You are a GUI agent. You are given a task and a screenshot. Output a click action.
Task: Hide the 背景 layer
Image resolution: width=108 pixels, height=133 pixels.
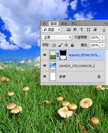[45, 76]
